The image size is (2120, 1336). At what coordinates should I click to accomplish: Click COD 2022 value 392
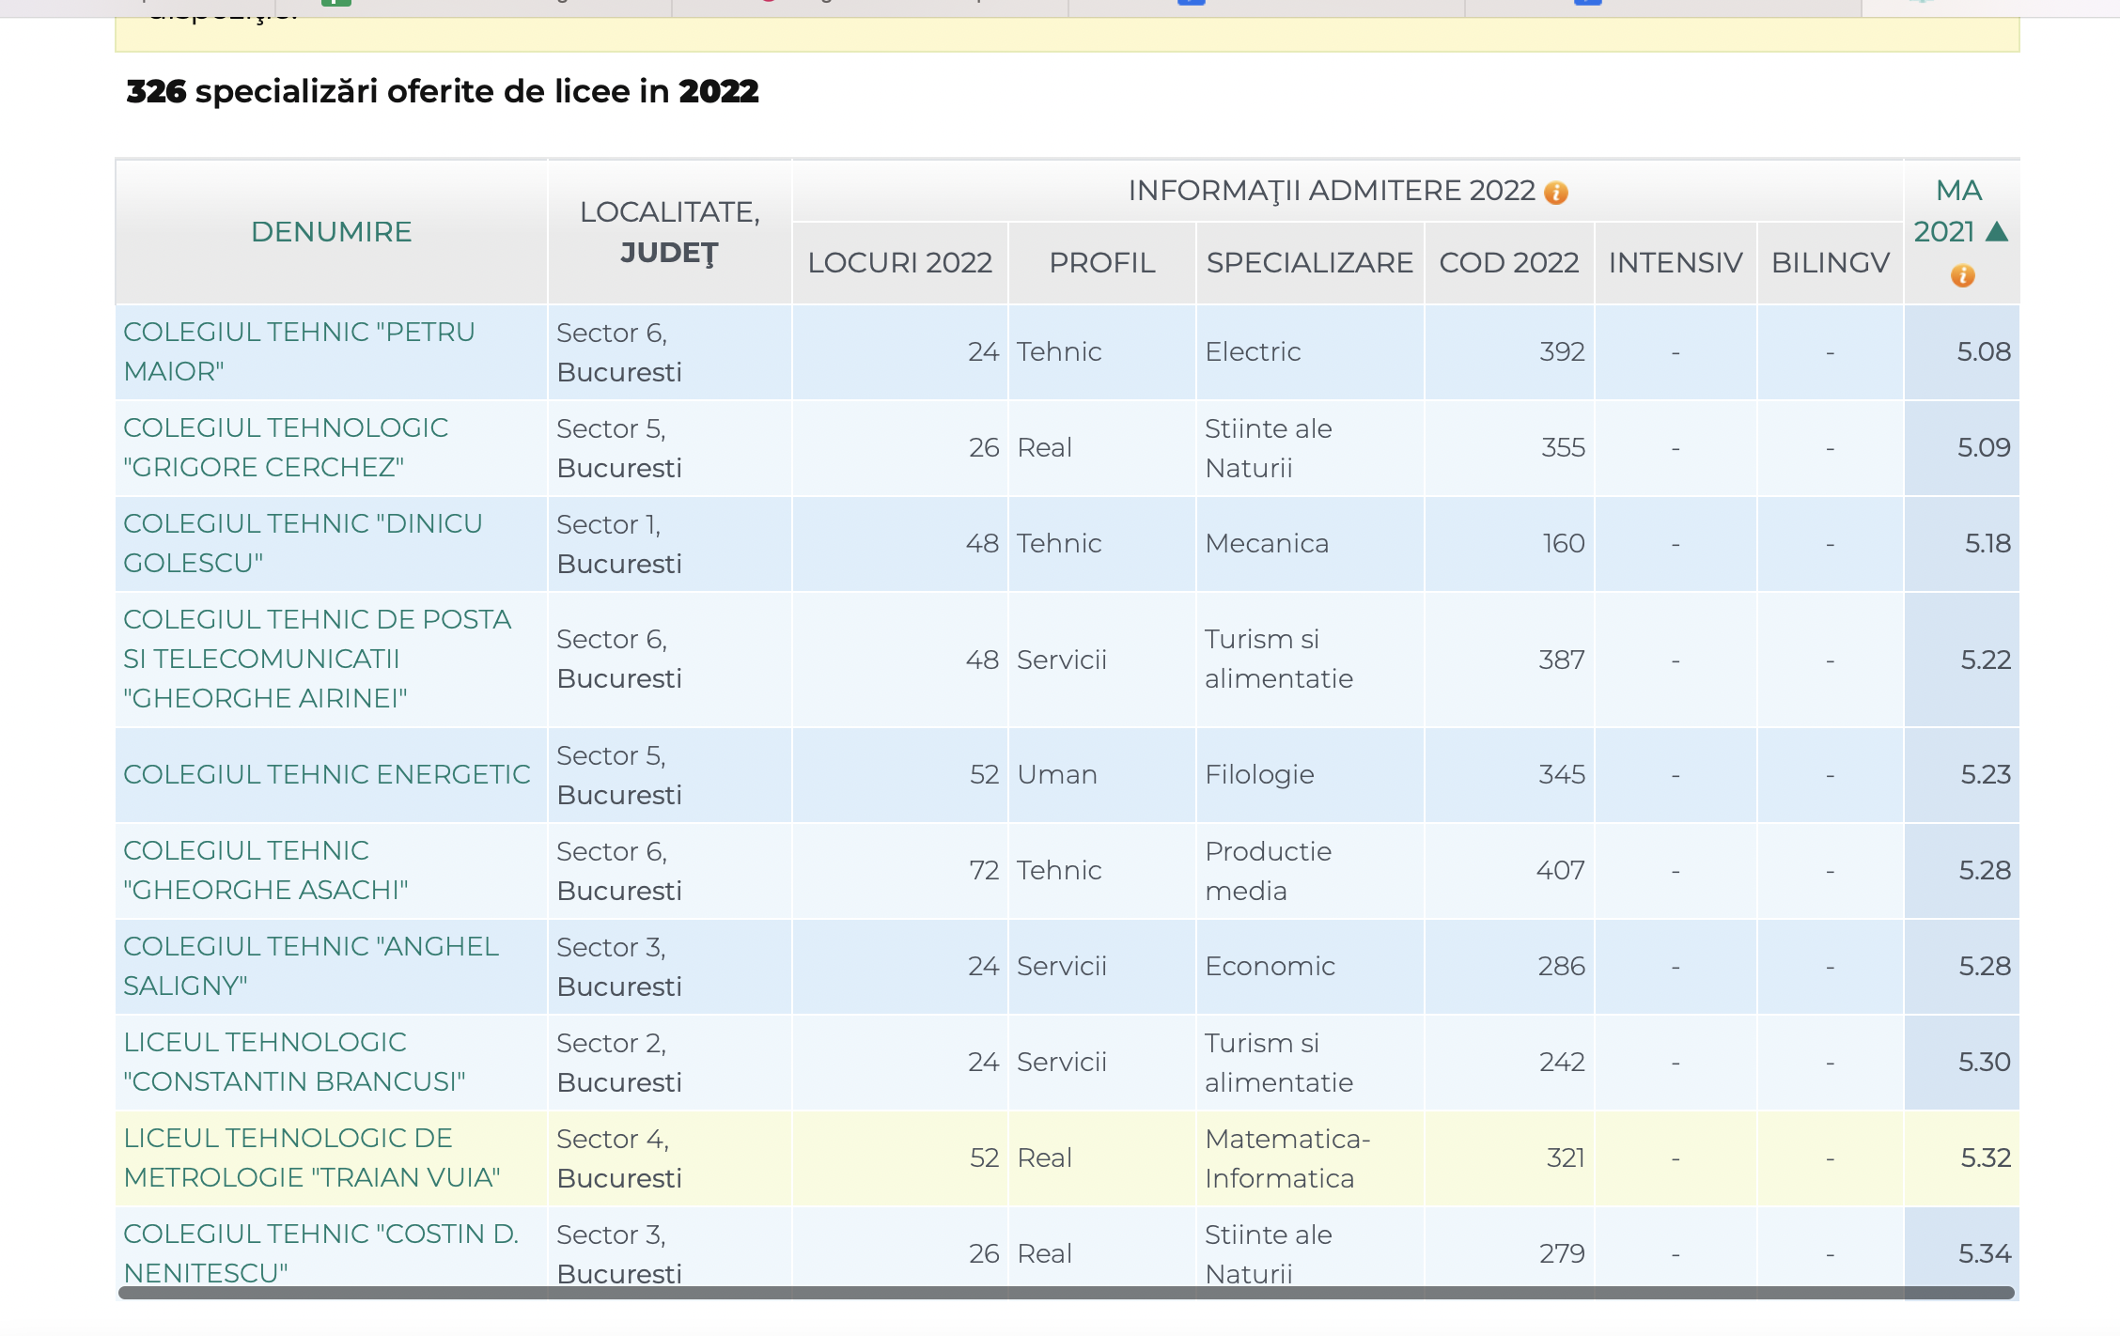click(1562, 351)
